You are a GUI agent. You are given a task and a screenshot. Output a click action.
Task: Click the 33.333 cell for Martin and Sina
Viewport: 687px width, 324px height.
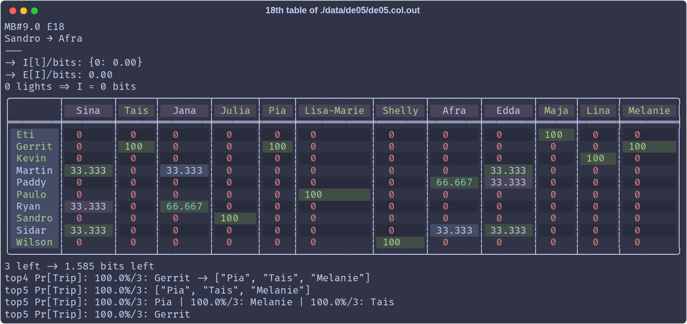click(x=89, y=170)
